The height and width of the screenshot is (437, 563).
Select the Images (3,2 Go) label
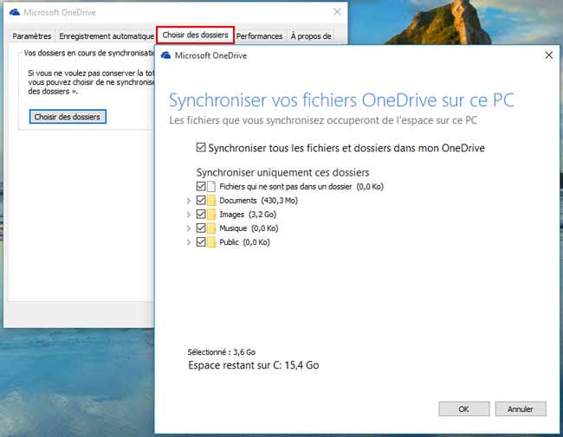click(x=248, y=215)
